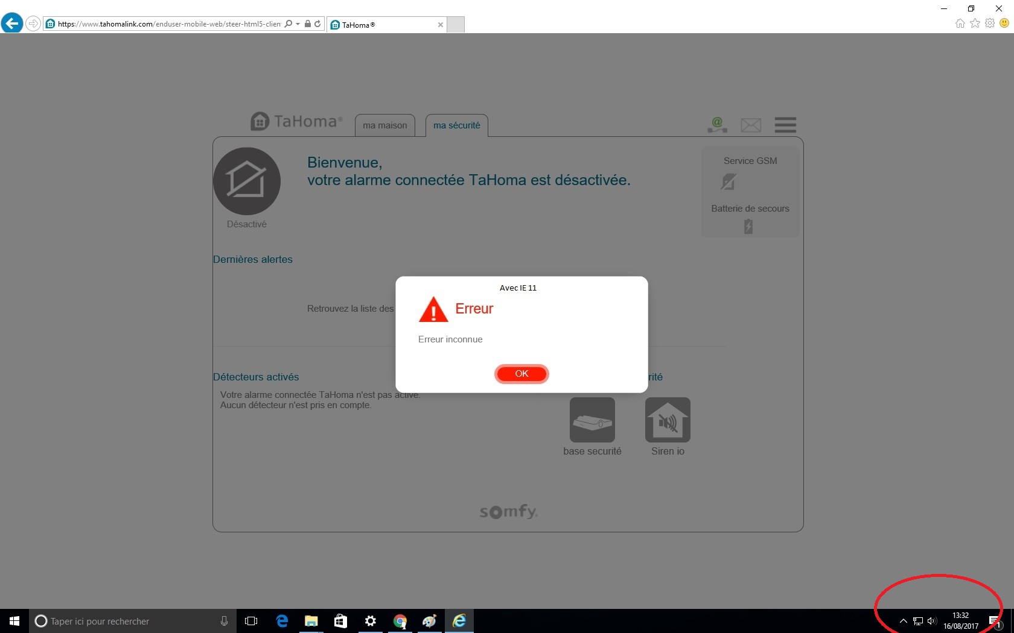Click OK in the Erreur dialog

point(521,374)
